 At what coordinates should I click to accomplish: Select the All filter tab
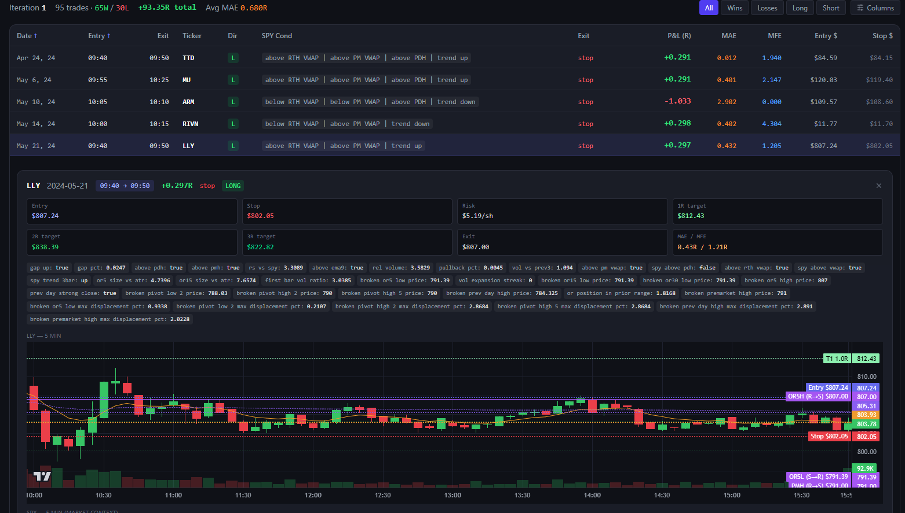709,8
